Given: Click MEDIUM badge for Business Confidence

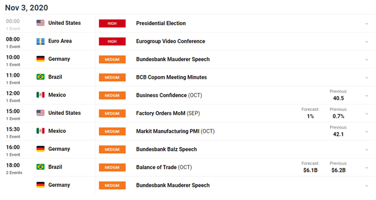Looking at the screenshot, I should [x=112, y=96].
